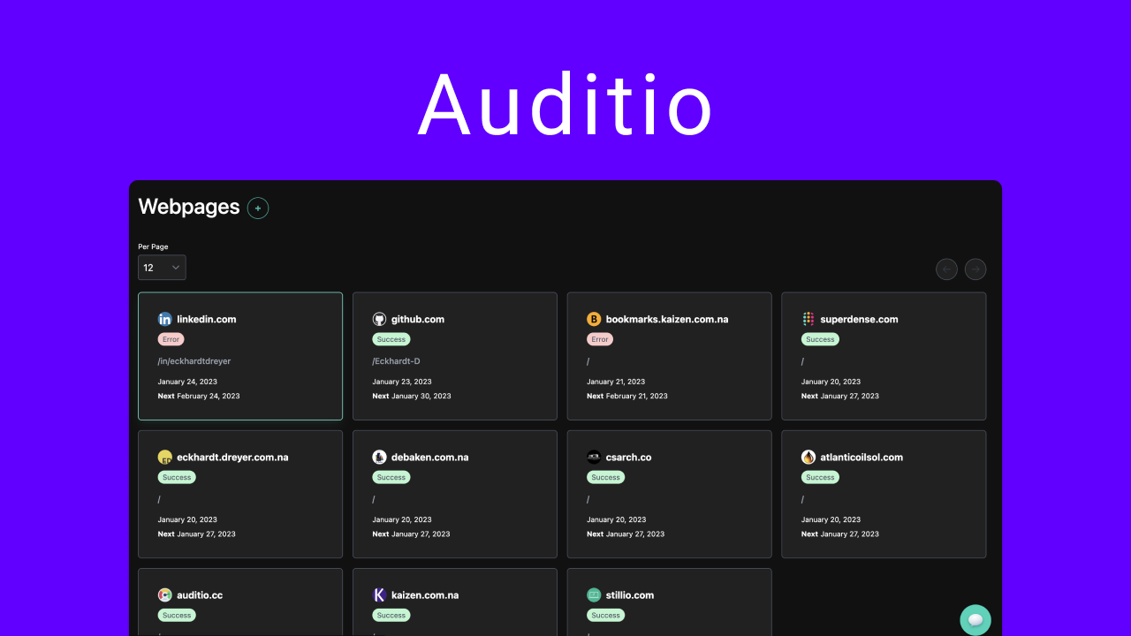This screenshot has height=636, width=1131.
Task: Click the Webpages heading
Action: 189,207
